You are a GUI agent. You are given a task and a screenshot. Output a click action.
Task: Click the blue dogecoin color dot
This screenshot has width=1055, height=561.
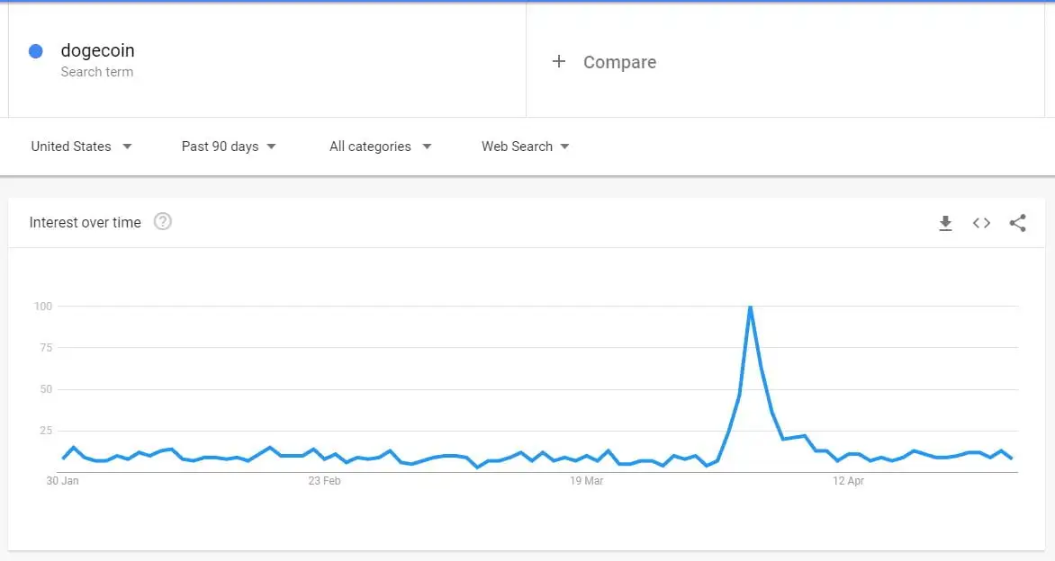[x=36, y=51]
